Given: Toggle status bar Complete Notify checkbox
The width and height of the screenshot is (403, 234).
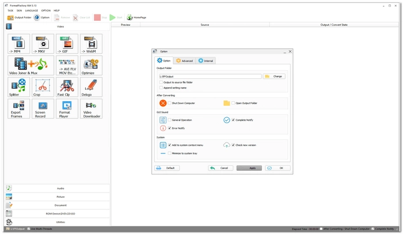Looking at the screenshot, I should pyautogui.click(x=372, y=229).
